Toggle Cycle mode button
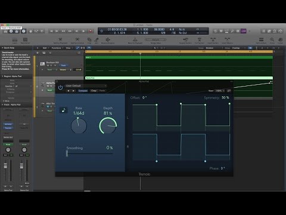Screen dimensions: 286x215 [x=215, y=31]
